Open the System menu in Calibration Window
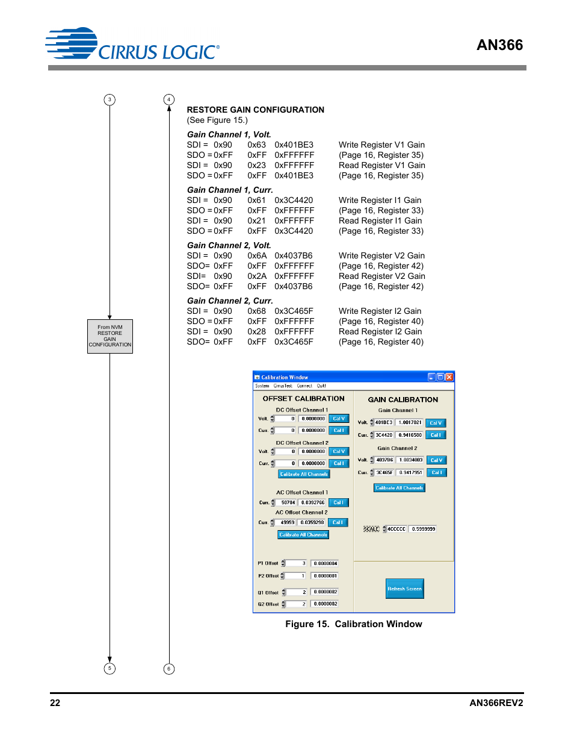The width and height of the screenshot is (574, 744). point(262,386)
